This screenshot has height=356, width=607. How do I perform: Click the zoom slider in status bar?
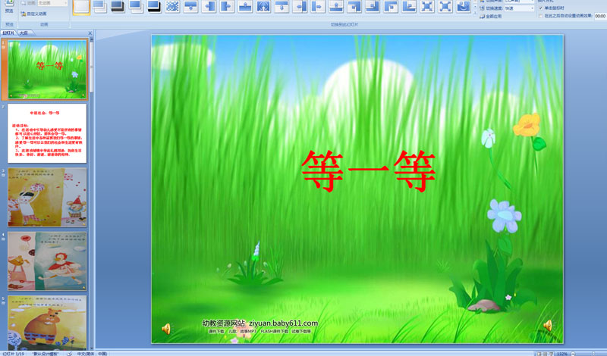pyautogui.click(x=592, y=354)
